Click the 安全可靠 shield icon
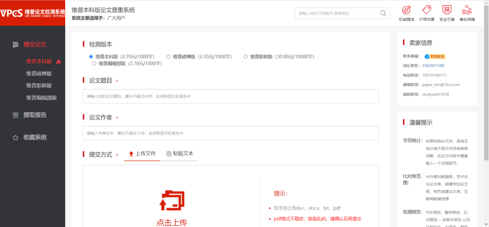Image resolution: width=489 pixels, height=227 pixels. [x=447, y=9]
